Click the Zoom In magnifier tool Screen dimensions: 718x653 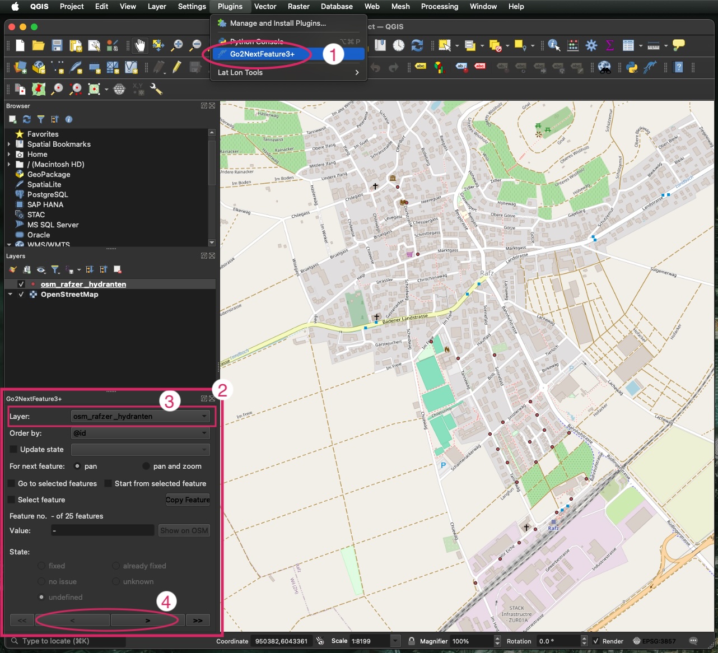click(177, 45)
